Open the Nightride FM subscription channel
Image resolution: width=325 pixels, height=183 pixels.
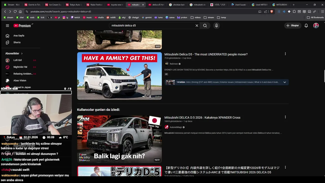tap(20, 67)
